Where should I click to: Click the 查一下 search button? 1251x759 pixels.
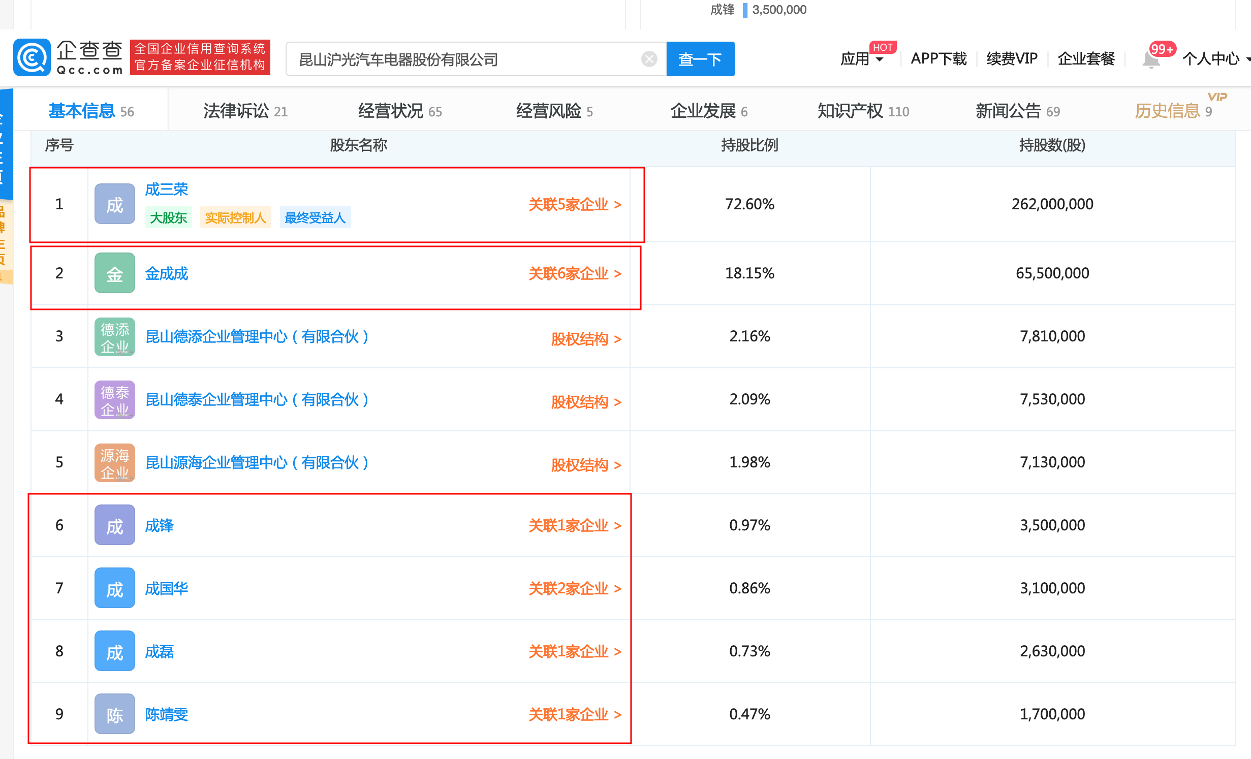700,59
